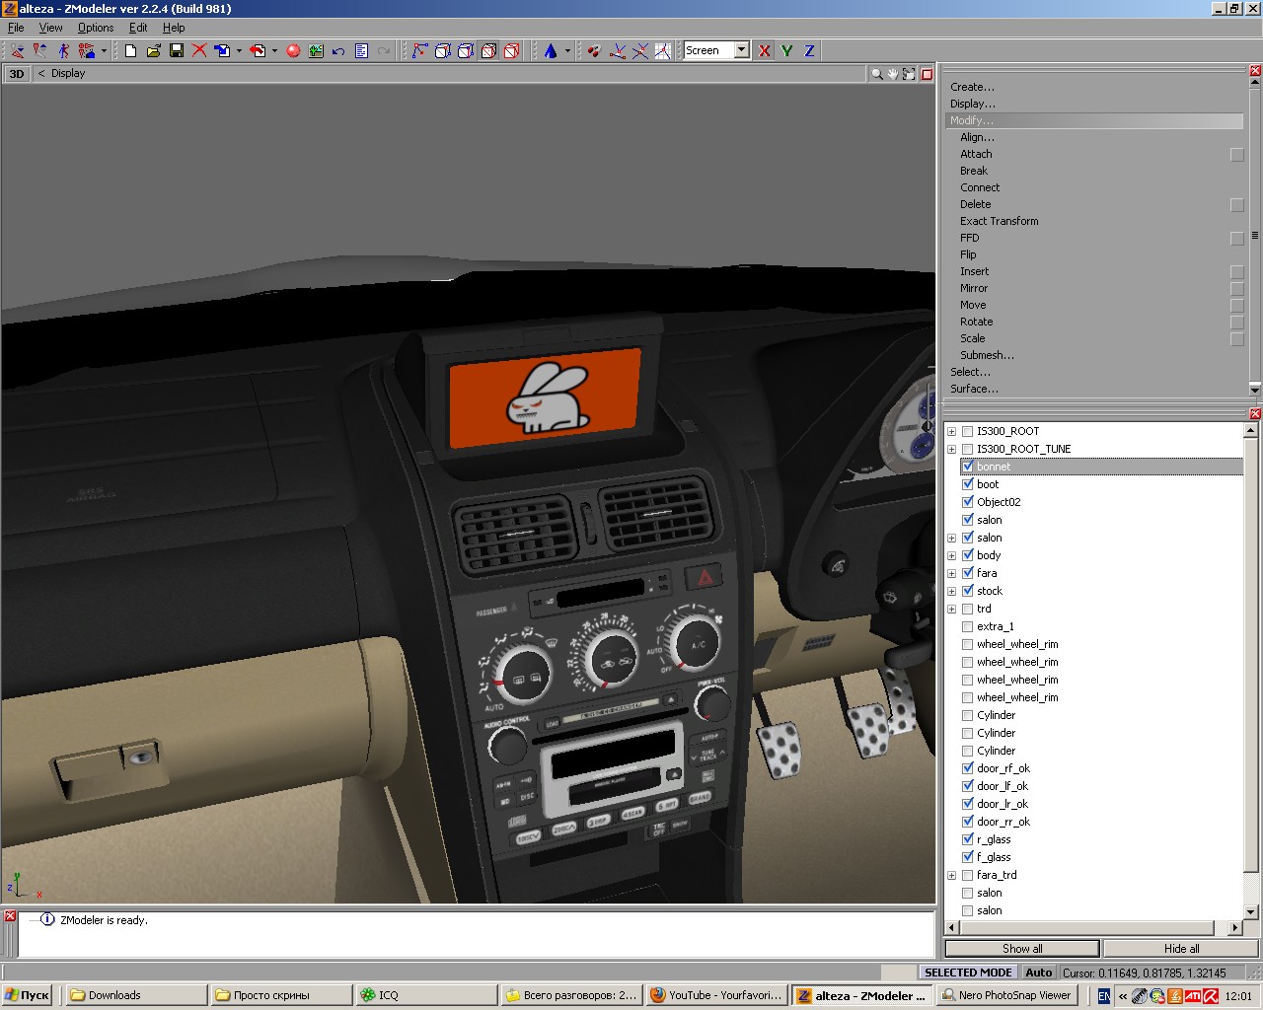Undo the last action
Image resolution: width=1263 pixels, height=1010 pixels.
(338, 50)
